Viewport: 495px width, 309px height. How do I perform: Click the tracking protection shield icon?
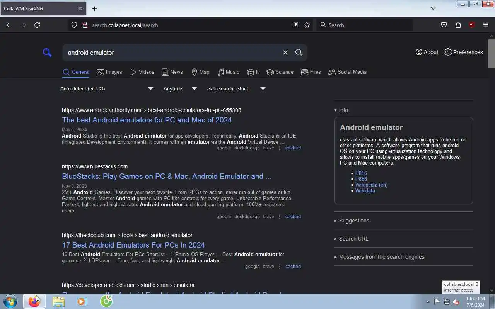pyautogui.click(x=74, y=25)
